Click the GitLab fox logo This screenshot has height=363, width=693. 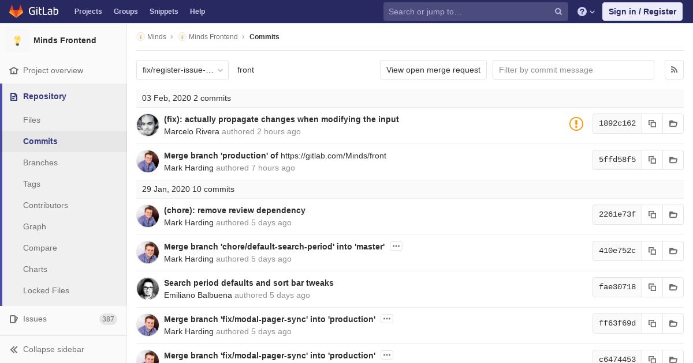(16, 12)
